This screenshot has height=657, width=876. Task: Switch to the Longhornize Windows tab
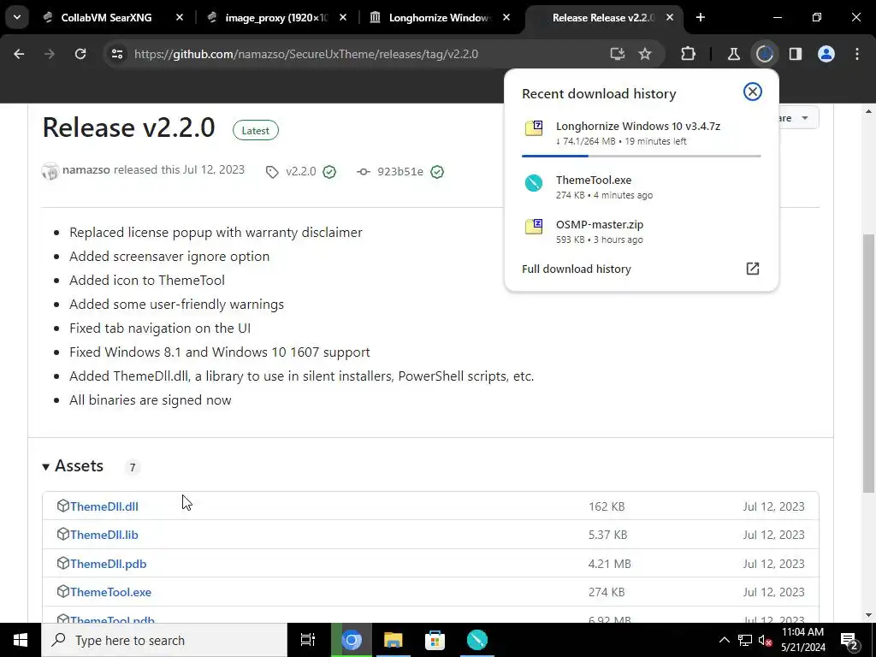[439, 18]
